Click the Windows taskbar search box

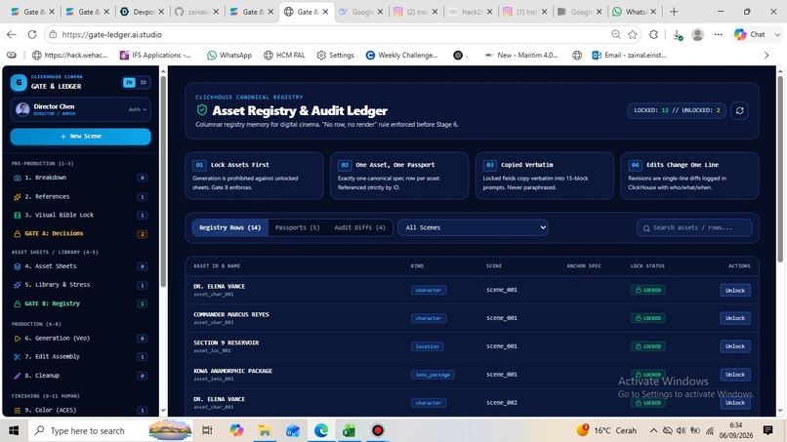point(110,430)
